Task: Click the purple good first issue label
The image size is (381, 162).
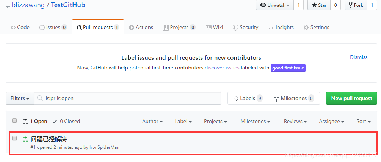Action: (x=288, y=68)
